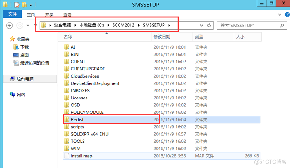Select the scripts folder icon
The width and height of the screenshot is (290, 168).
click(x=67, y=126)
